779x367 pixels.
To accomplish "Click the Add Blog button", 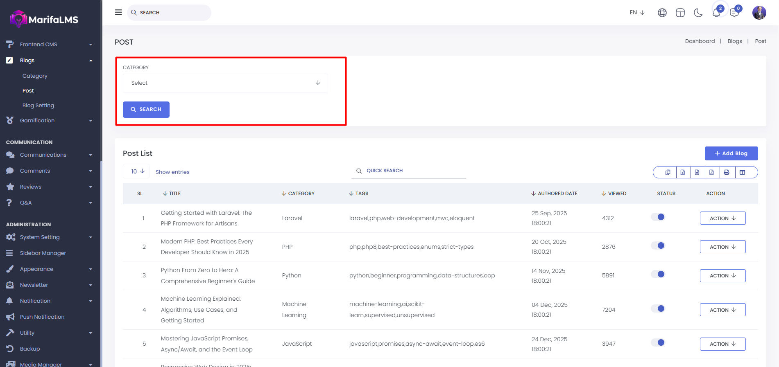I will click(731, 153).
